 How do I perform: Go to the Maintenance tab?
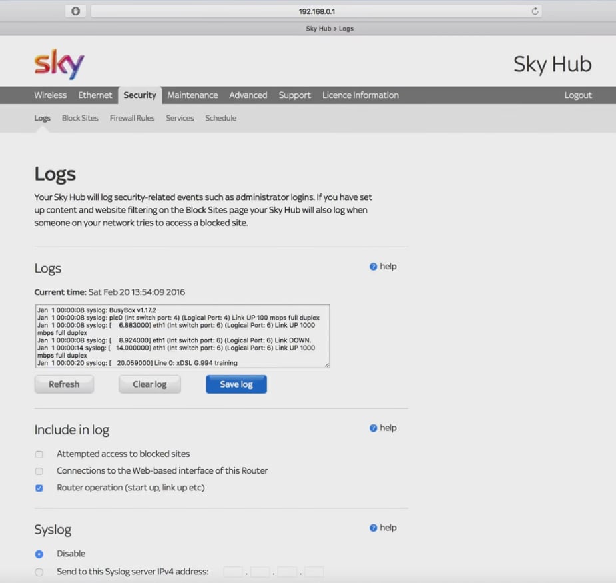[x=192, y=95]
